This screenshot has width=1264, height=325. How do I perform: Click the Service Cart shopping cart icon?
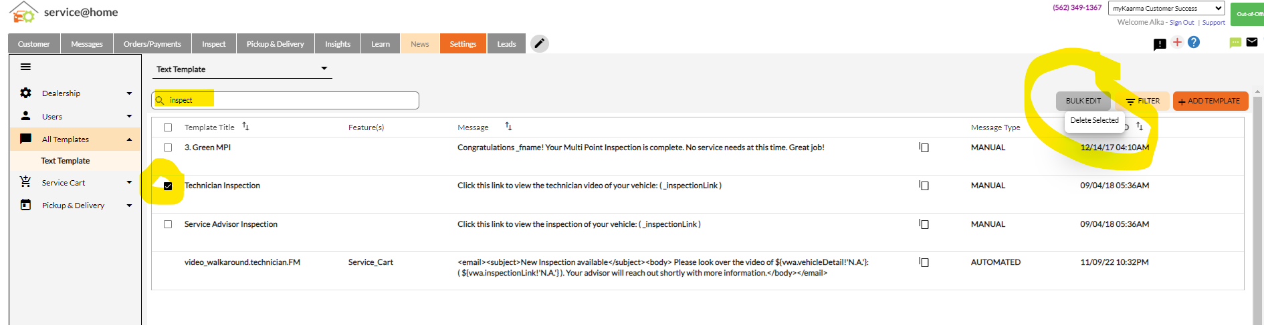pyautogui.click(x=25, y=182)
